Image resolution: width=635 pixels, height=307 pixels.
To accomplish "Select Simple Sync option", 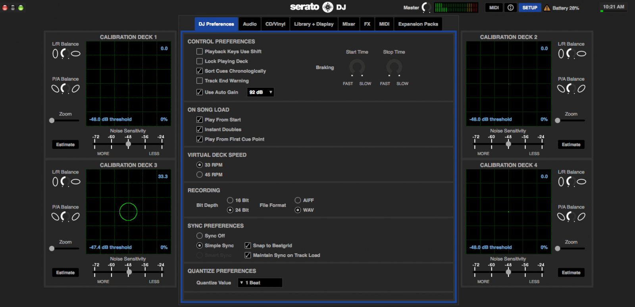I will pos(200,245).
